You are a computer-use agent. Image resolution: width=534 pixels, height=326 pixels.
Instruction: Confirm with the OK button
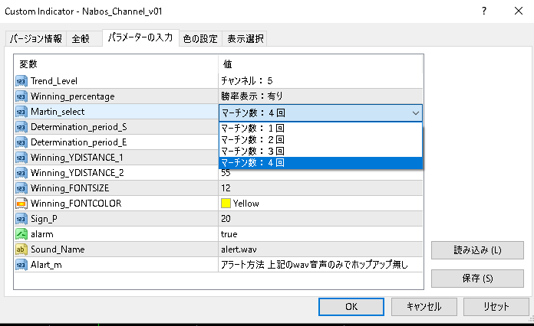click(x=351, y=307)
